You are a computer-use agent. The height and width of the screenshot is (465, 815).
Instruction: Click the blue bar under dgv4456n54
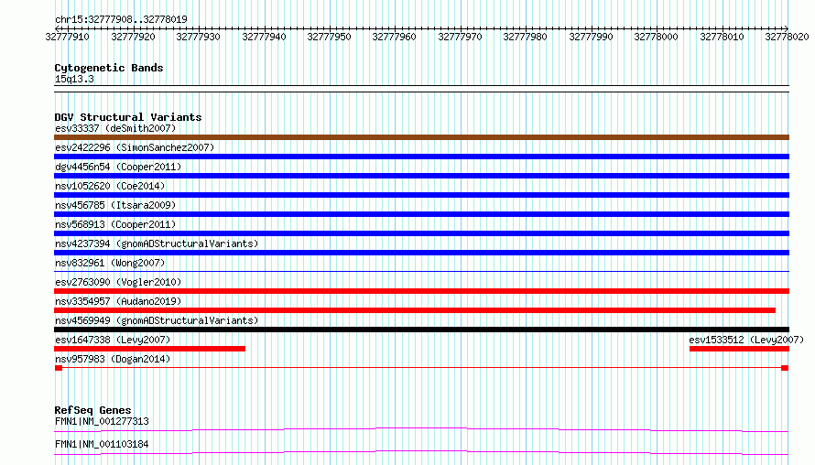click(421, 176)
